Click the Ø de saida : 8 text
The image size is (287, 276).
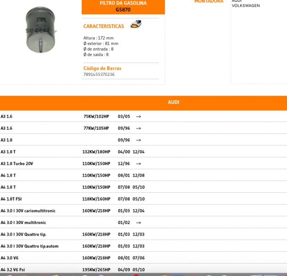coord(96,54)
